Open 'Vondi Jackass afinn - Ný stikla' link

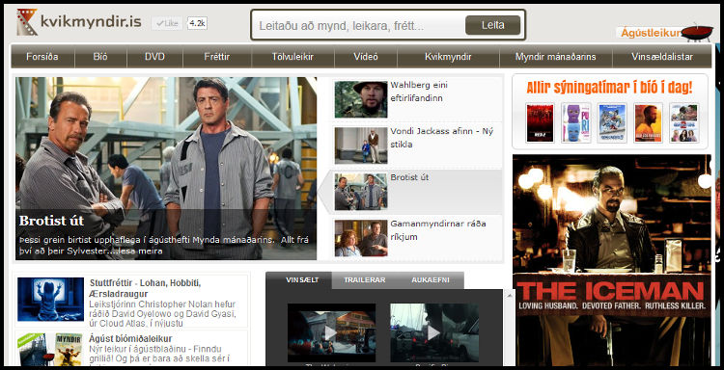click(x=442, y=138)
